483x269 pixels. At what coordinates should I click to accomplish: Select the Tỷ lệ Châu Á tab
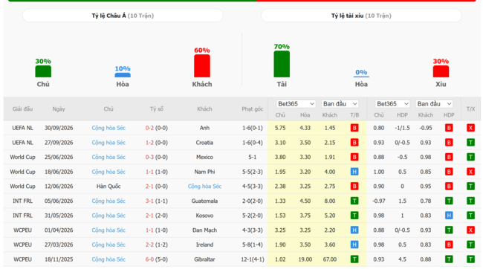(123, 16)
